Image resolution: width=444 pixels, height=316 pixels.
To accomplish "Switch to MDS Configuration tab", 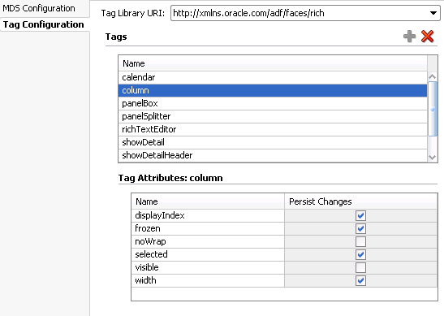I will [39, 8].
